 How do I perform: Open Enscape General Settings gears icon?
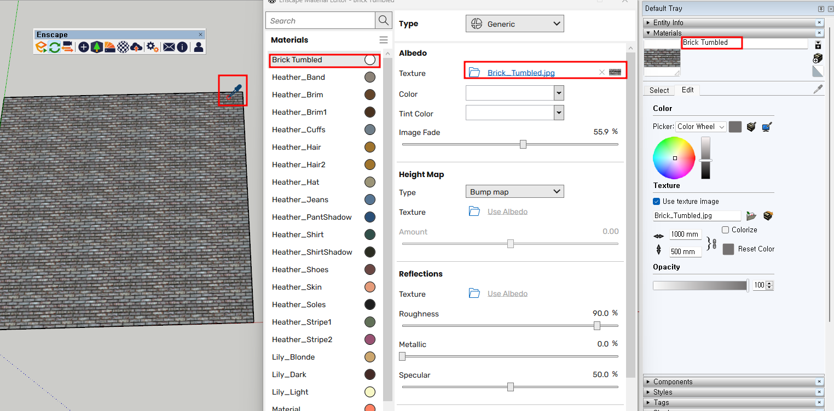pyautogui.click(x=152, y=47)
